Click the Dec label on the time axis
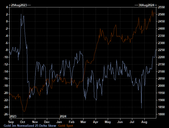The height and width of the screenshot is (128, 169). click(47, 121)
